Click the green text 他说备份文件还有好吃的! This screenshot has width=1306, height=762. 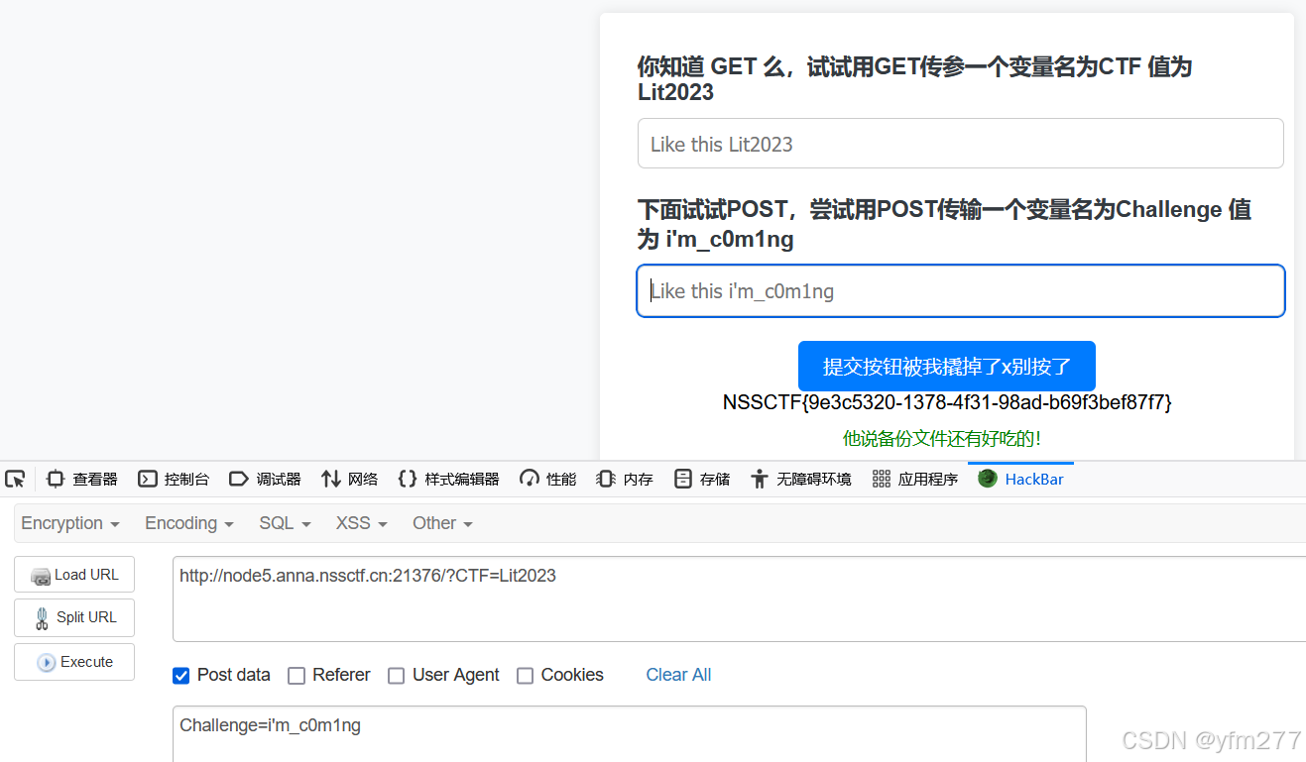tap(942, 438)
